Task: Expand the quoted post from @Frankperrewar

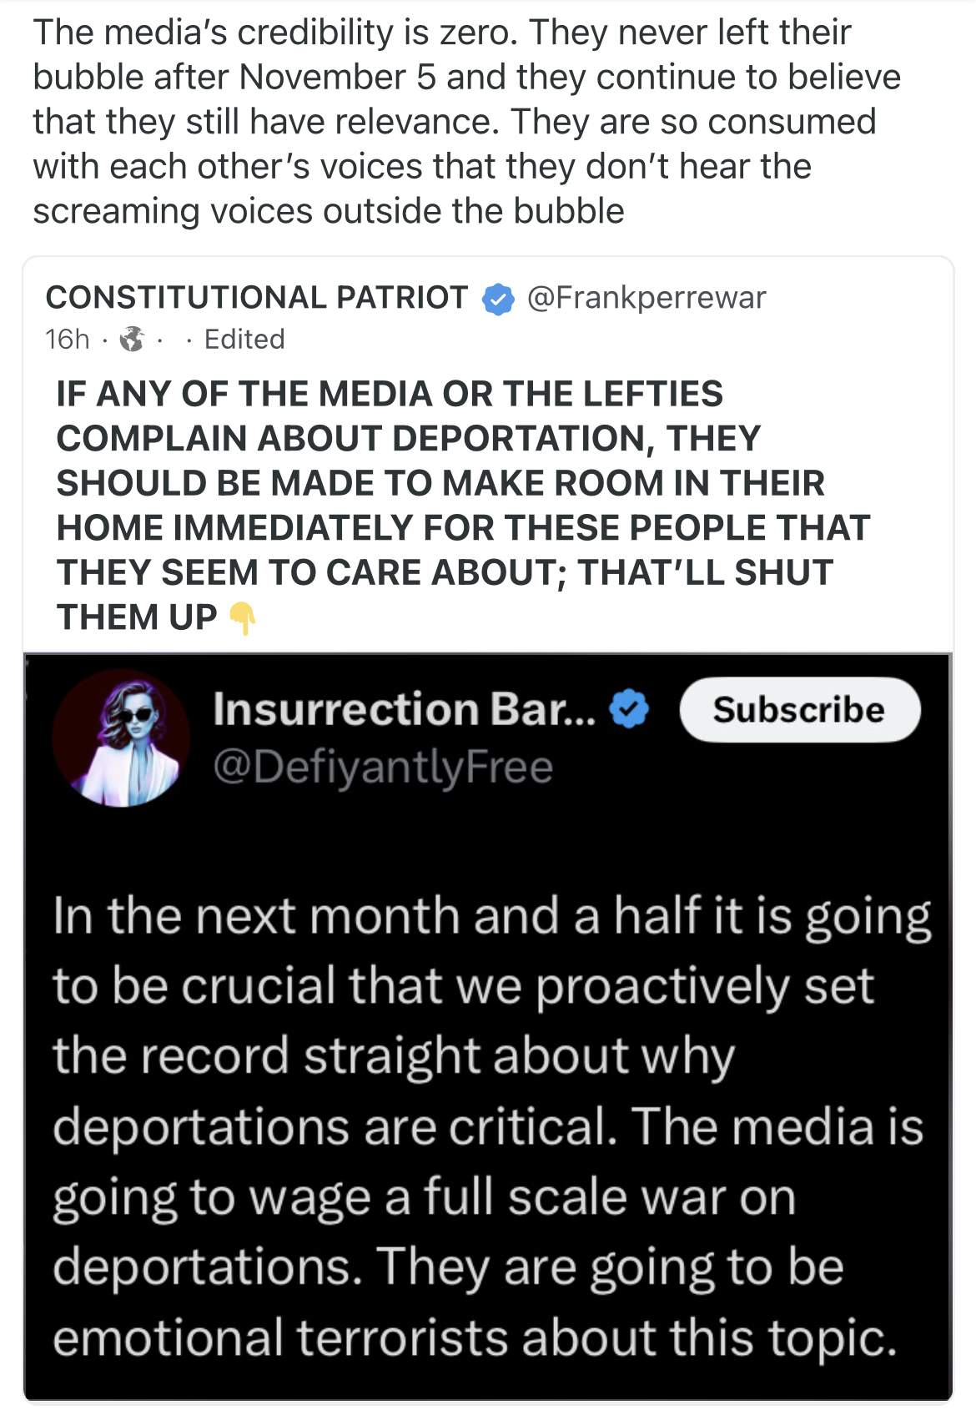Action: (x=488, y=451)
